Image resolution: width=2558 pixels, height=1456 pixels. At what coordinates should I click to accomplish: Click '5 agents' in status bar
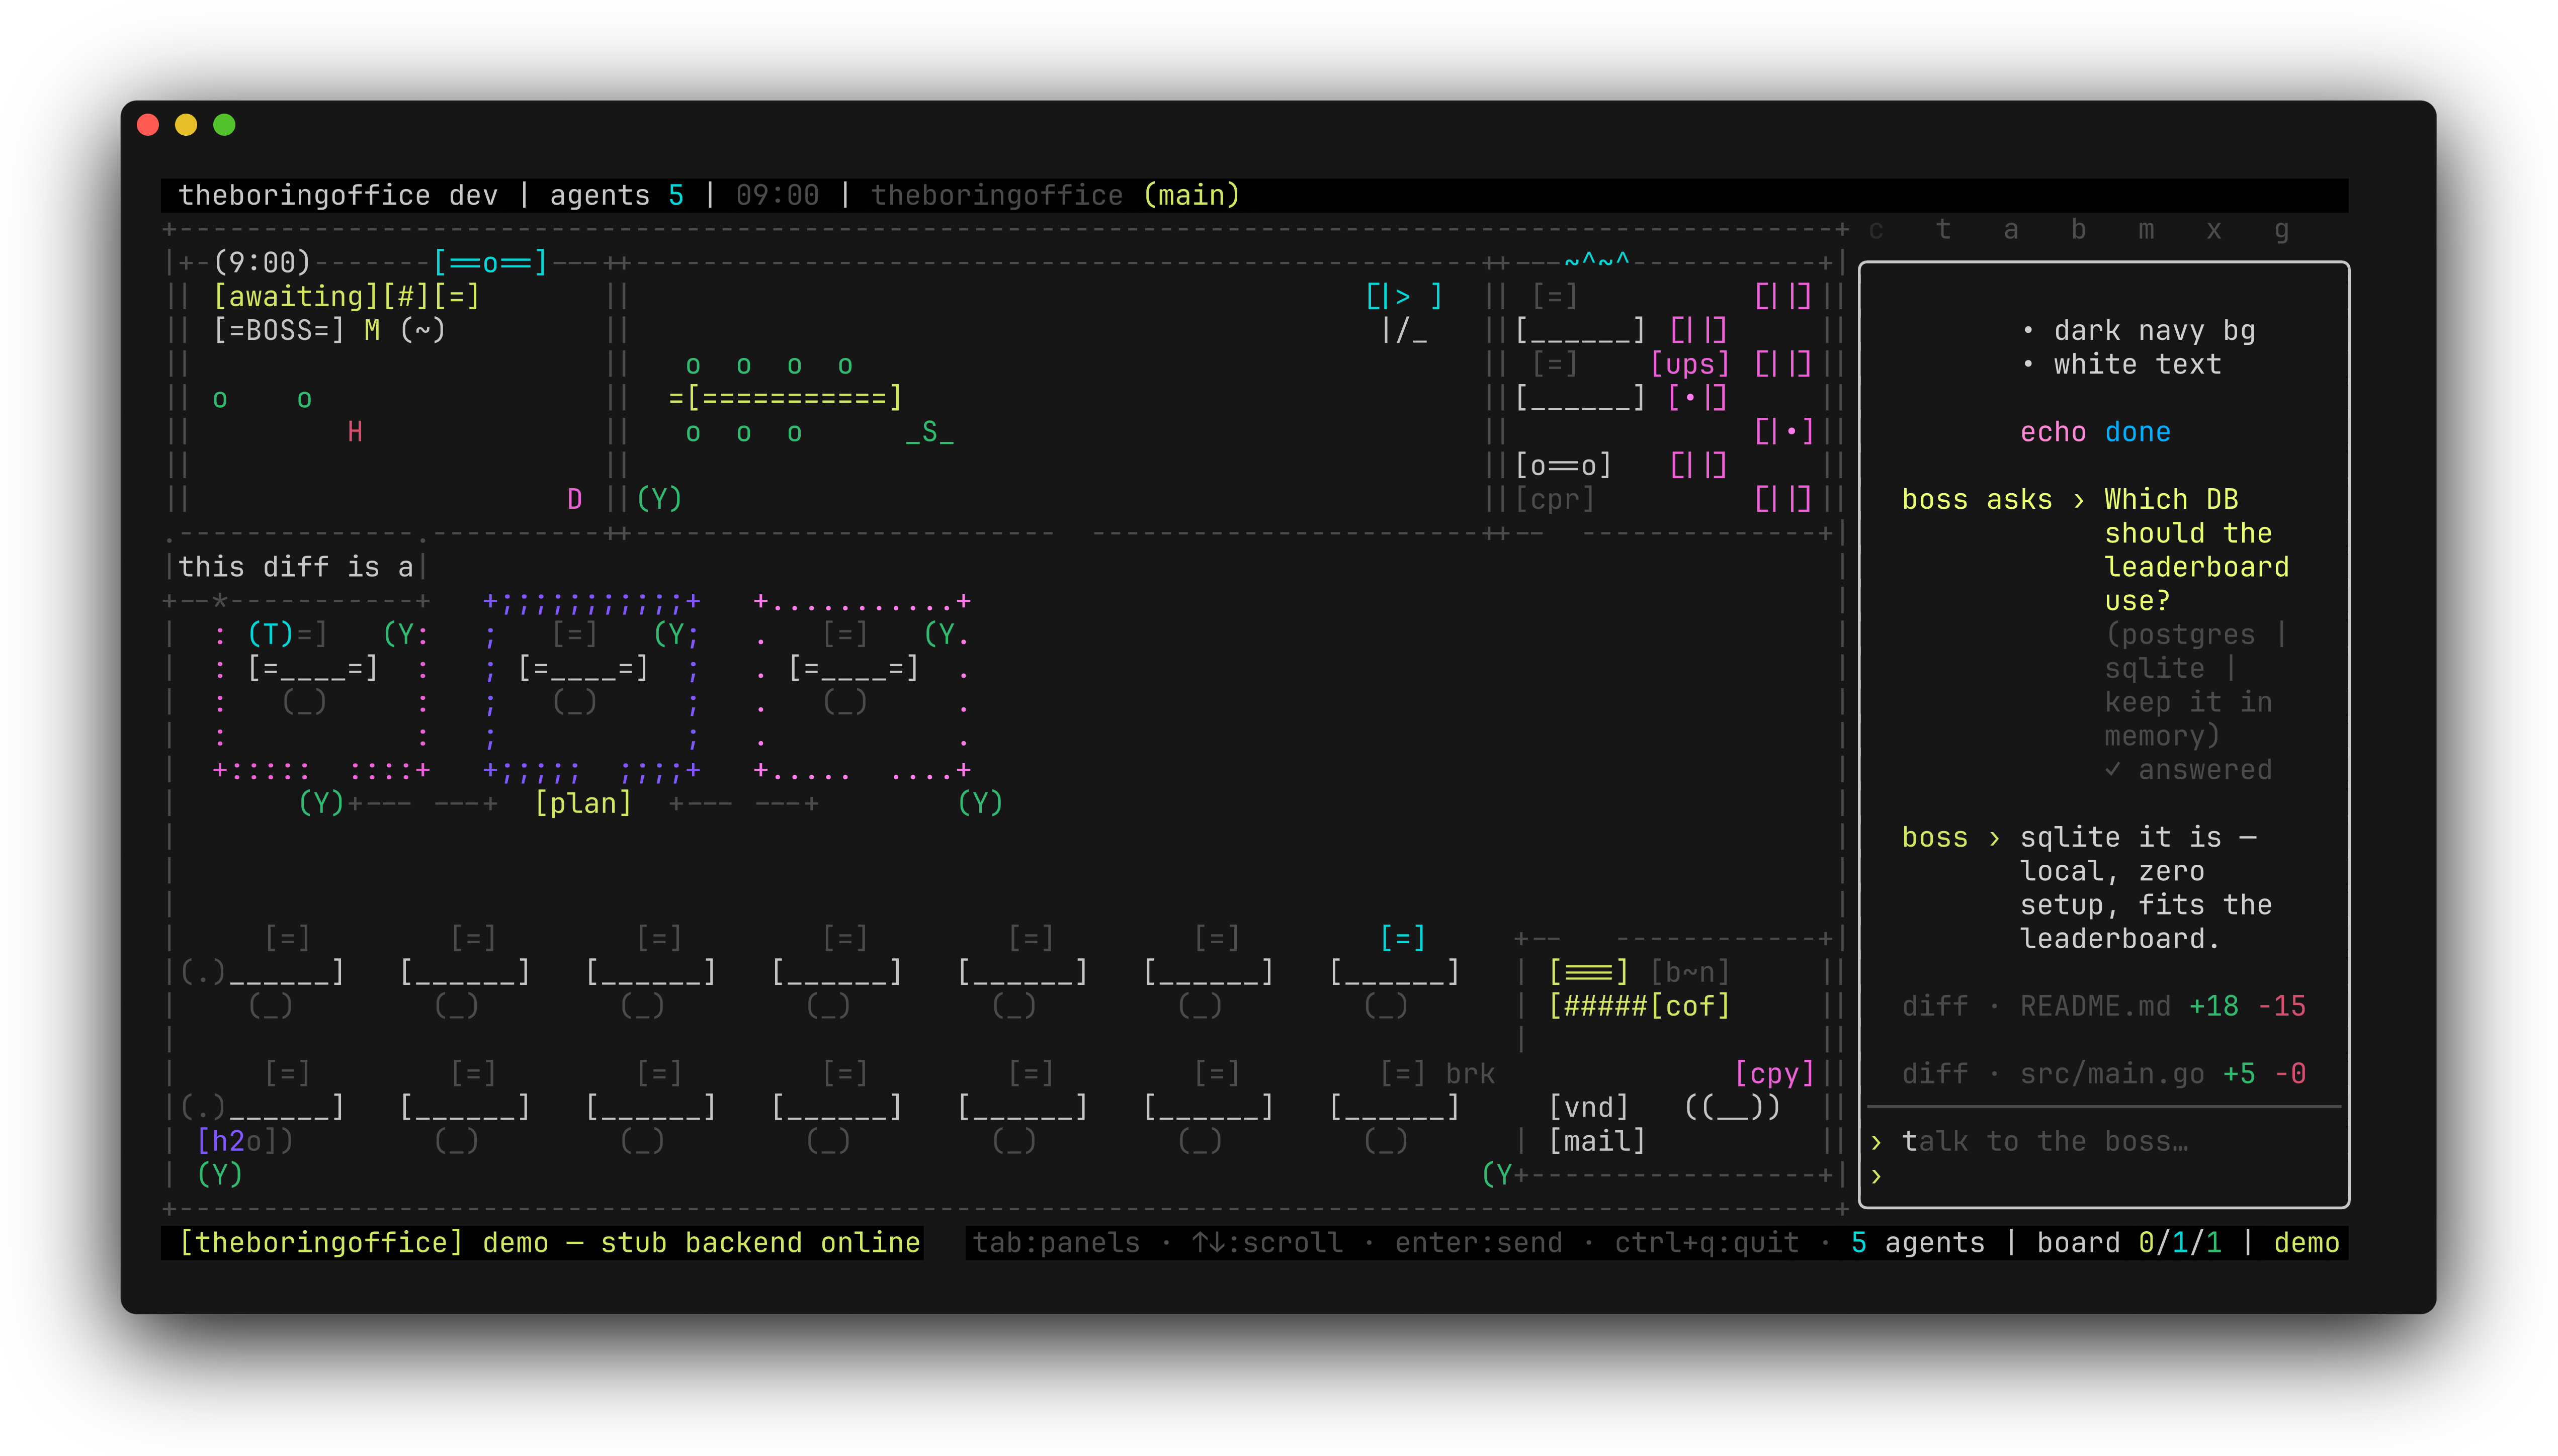pos(1918,1243)
